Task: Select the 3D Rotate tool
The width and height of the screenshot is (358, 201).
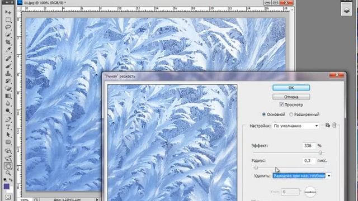Action: 8,151
